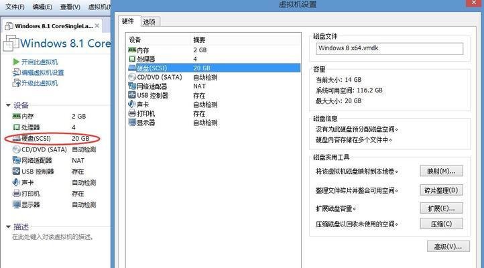Viewport: 484px width, 268px height.
Task: Click CD/DVD icon in main window device panel
Action: [16, 149]
